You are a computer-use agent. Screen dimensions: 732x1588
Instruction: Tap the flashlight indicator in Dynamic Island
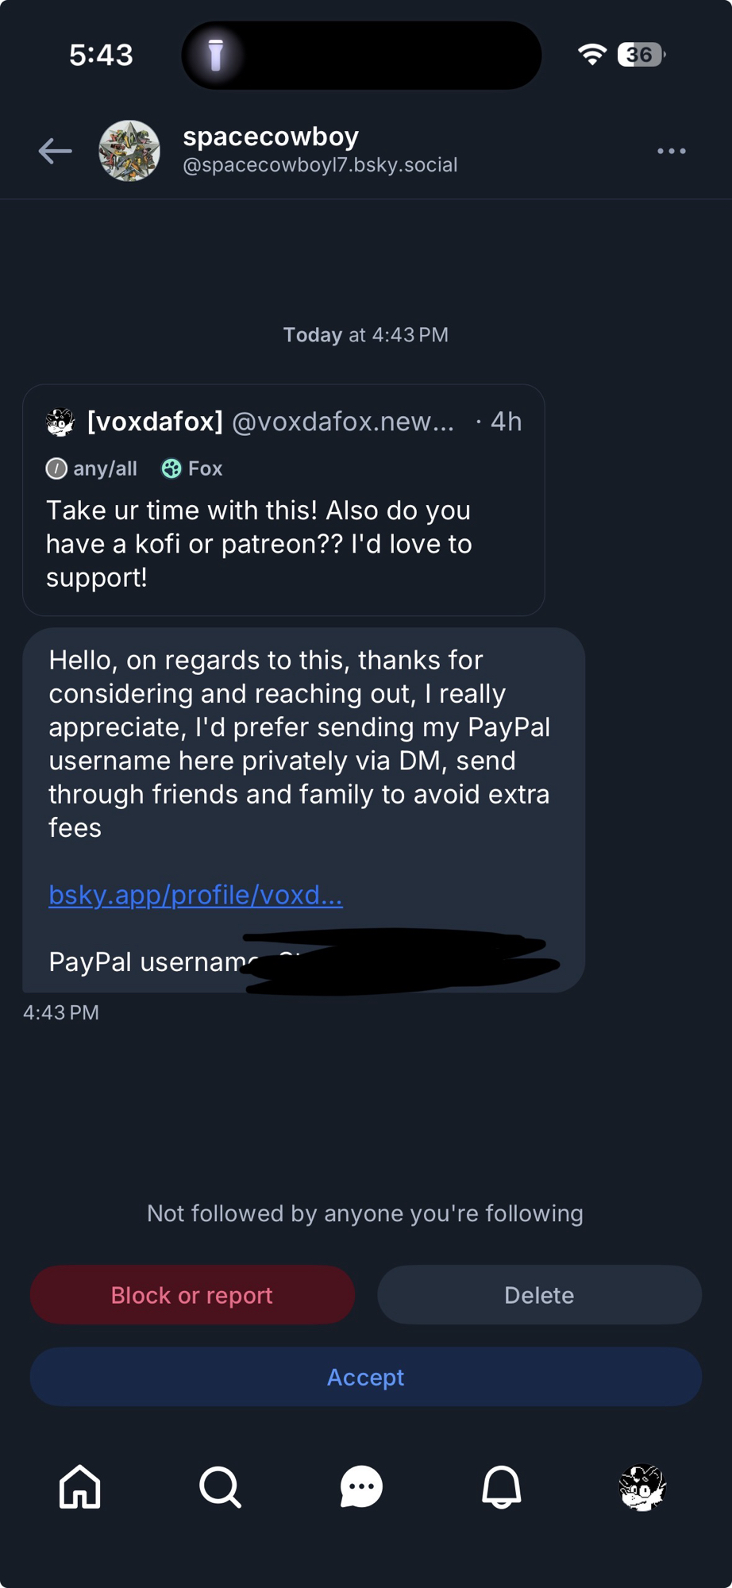(216, 55)
